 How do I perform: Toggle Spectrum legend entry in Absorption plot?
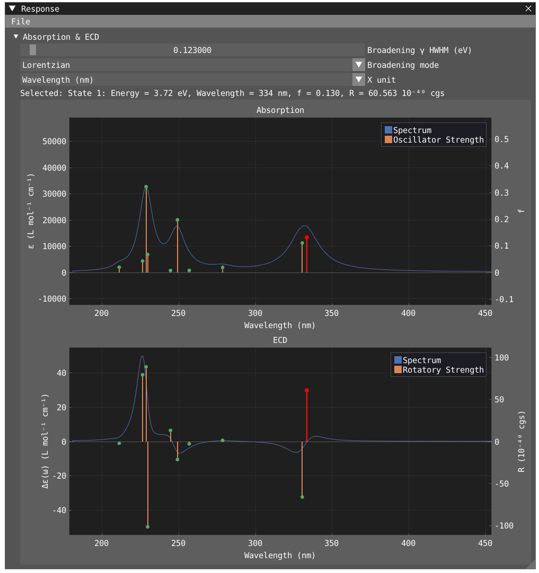click(412, 130)
